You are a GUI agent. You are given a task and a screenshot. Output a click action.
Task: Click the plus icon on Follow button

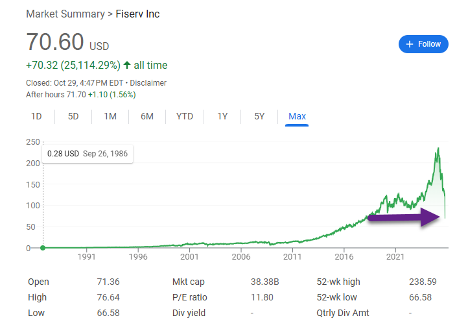[410, 44]
